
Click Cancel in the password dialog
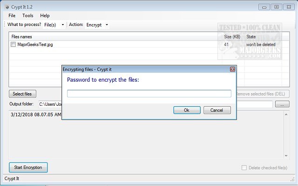click(x=217, y=110)
